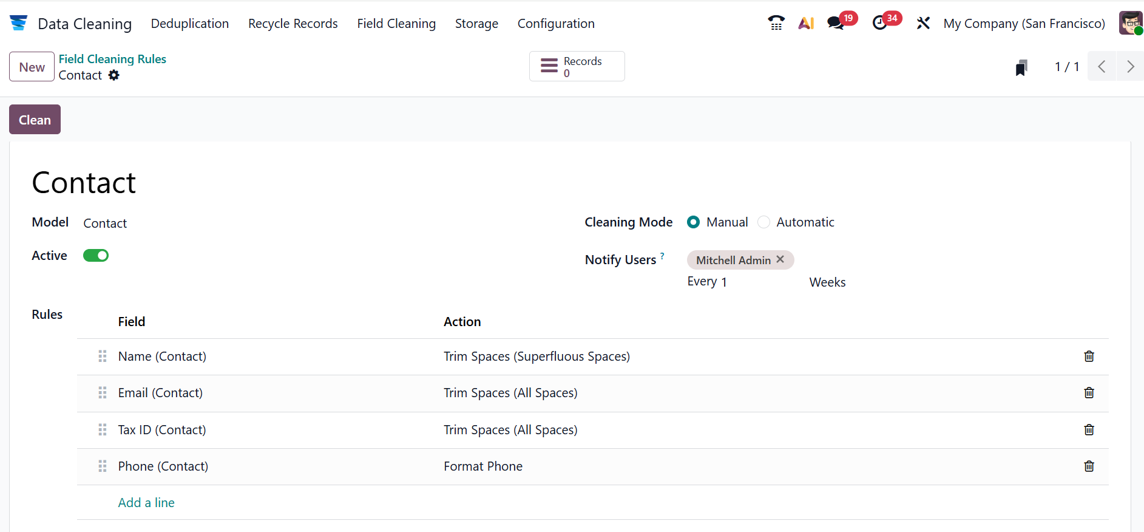The image size is (1144, 532).
Task: Click the Add a line link
Action: tap(146, 503)
